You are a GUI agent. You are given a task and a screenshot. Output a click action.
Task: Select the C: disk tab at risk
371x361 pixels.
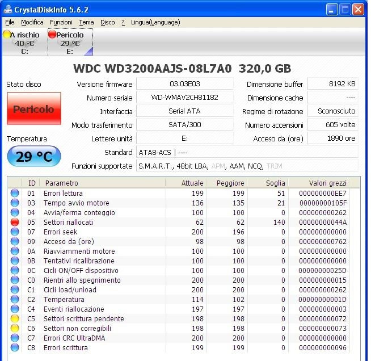pos(24,43)
